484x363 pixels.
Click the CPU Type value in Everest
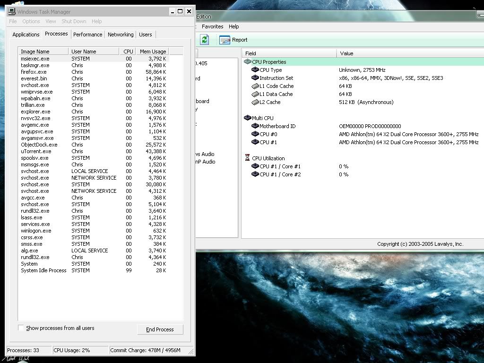362,70
